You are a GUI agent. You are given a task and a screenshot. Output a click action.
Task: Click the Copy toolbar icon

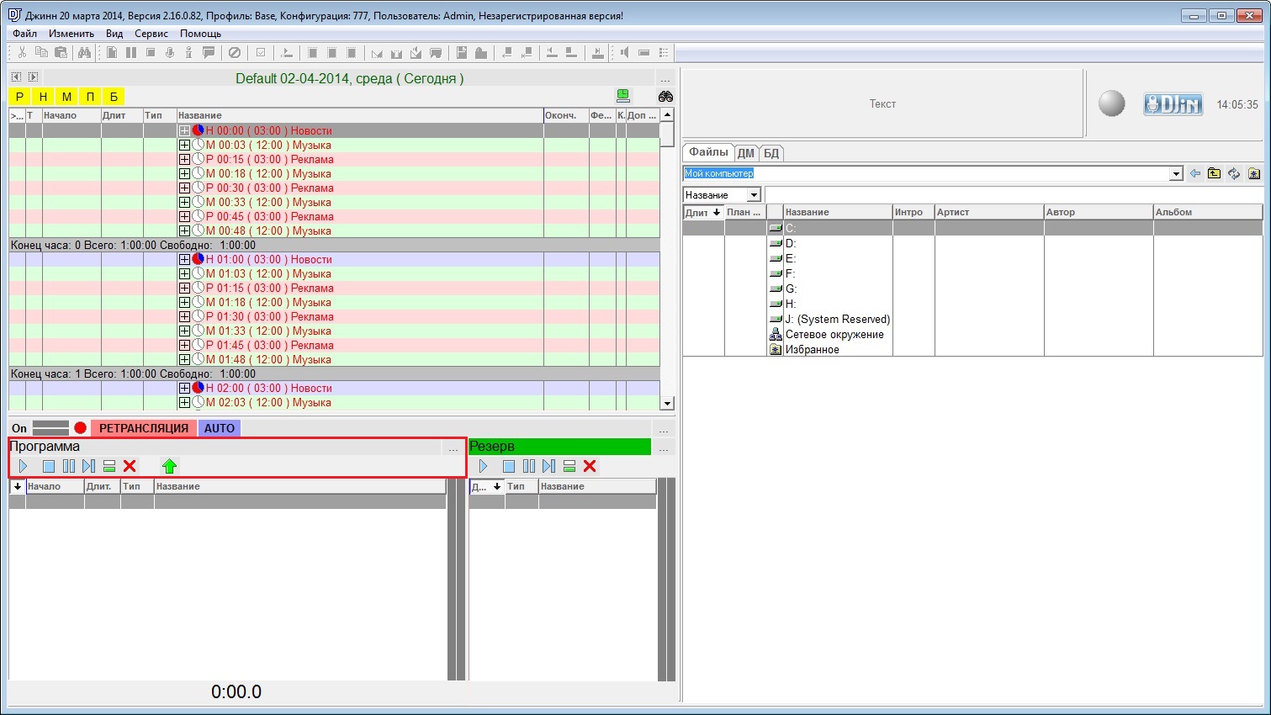(x=41, y=52)
